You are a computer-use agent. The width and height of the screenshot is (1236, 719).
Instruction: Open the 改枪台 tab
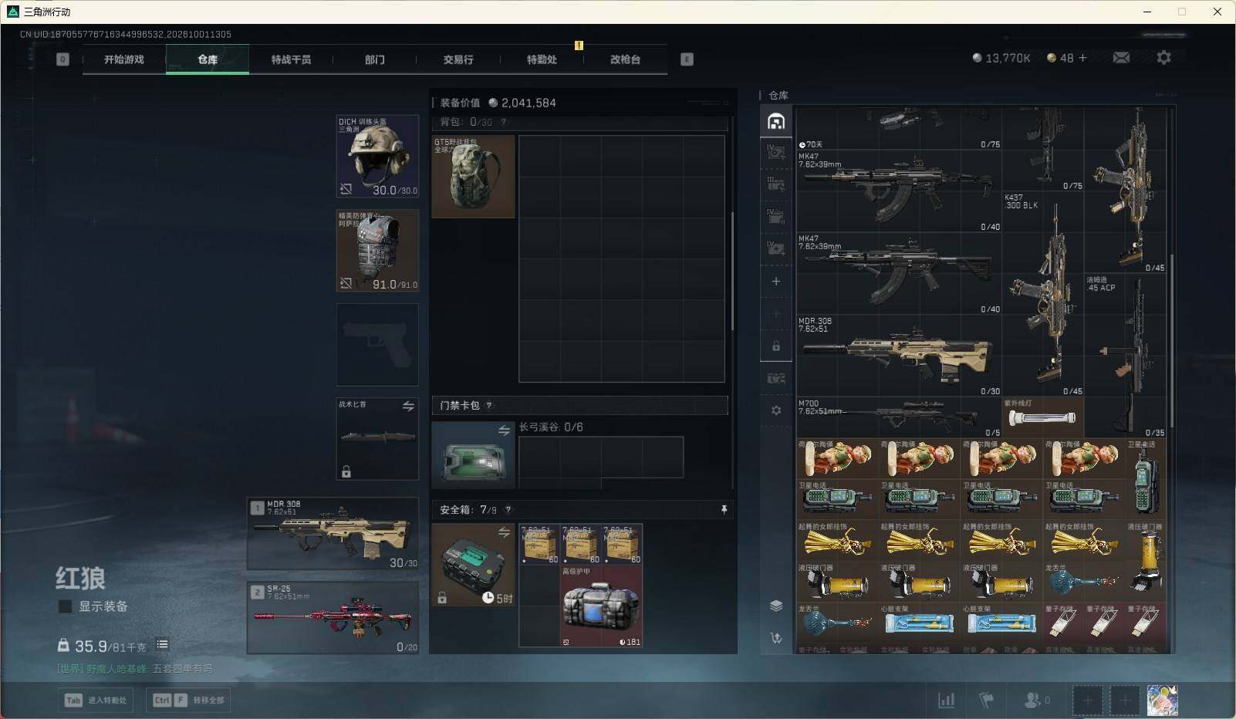625,59
